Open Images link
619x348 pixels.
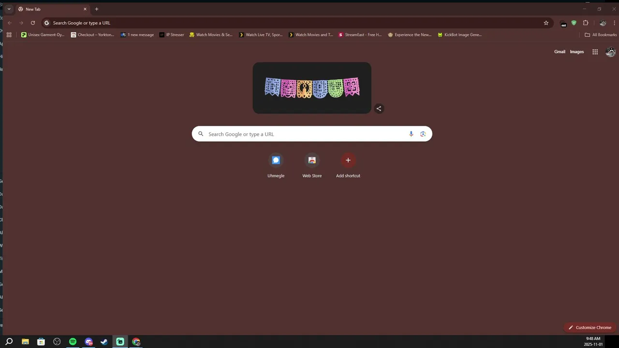(x=577, y=52)
